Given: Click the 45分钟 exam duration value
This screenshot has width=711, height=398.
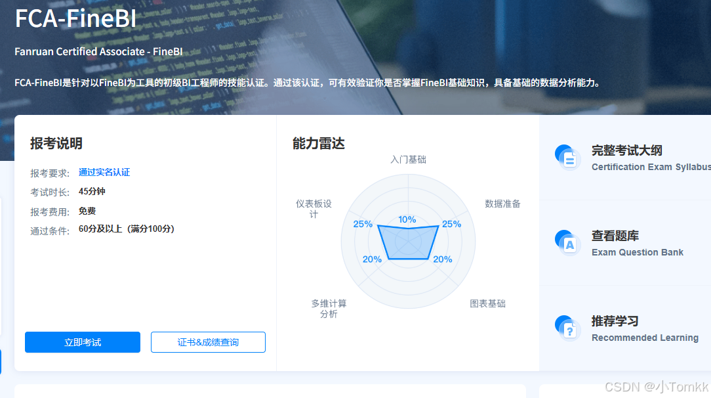Looking at the screenshot, I should 92,192.
